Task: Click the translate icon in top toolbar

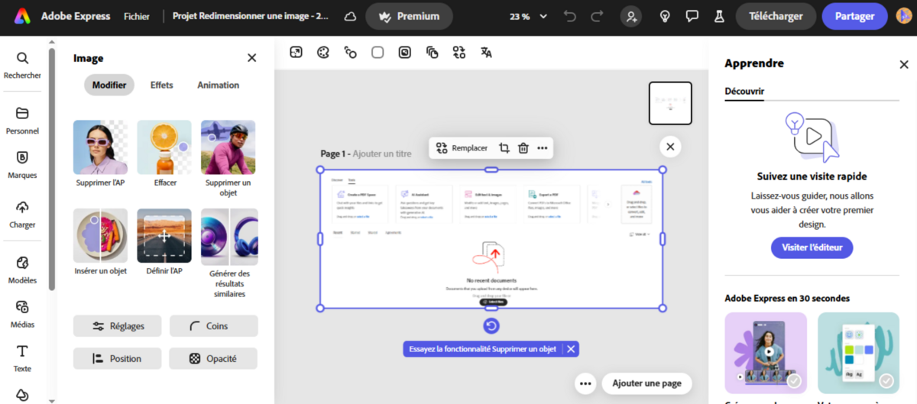Action: 486,53
